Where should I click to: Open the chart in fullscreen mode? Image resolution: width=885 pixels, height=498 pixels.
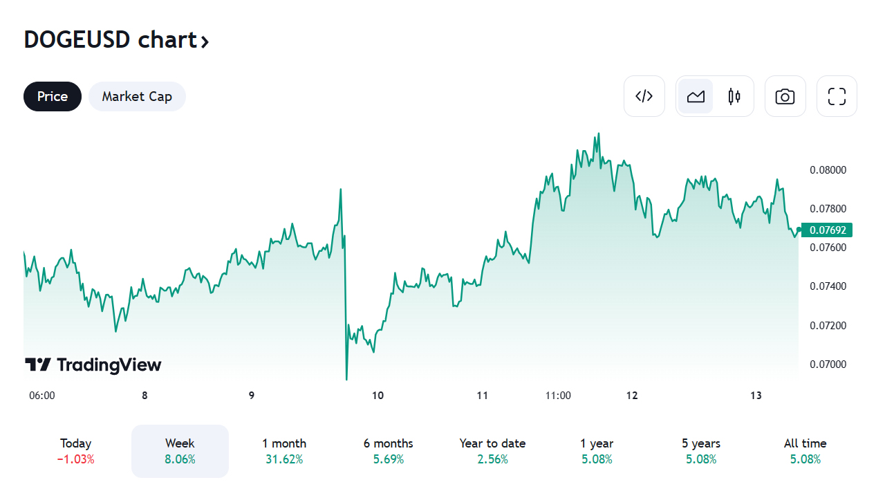[x=837, y=96]
